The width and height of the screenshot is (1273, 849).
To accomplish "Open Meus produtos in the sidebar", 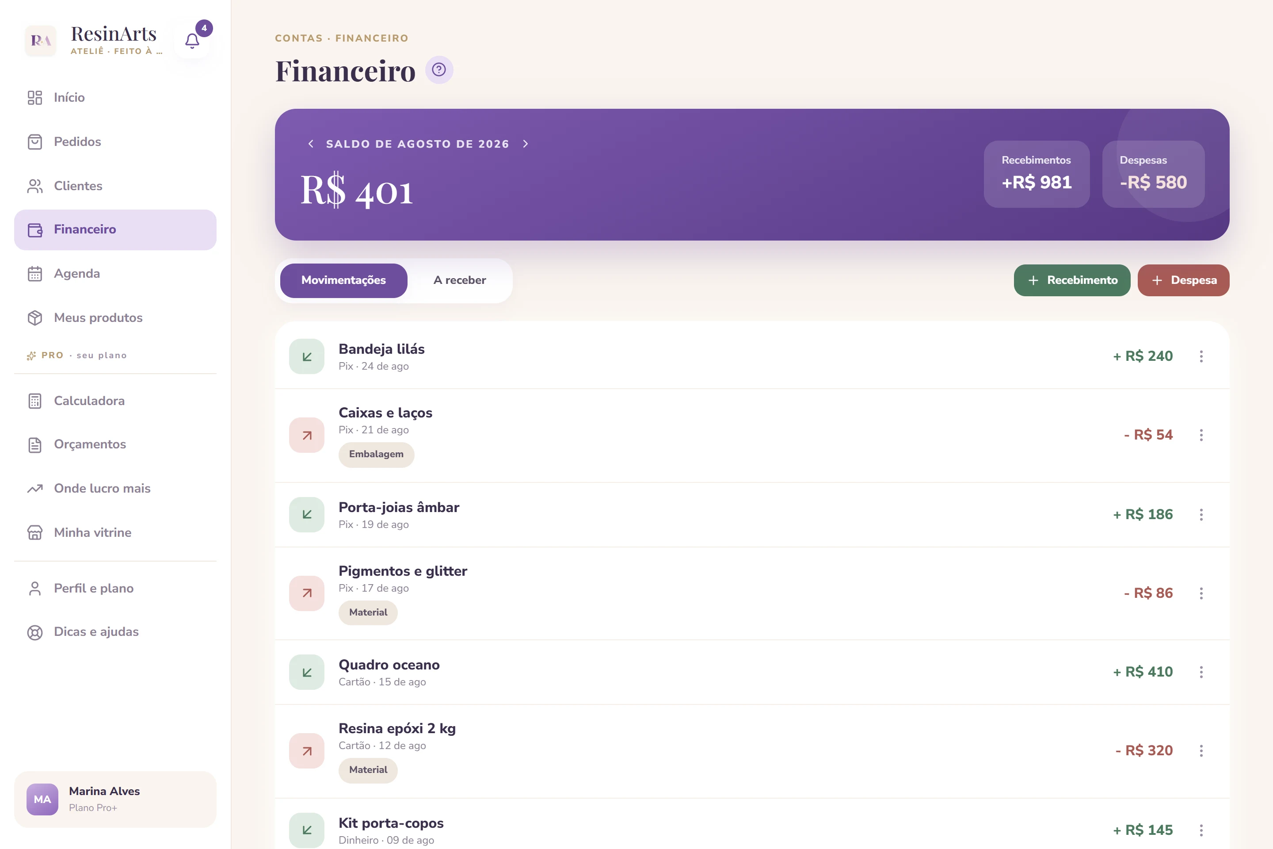I will 115,318.
